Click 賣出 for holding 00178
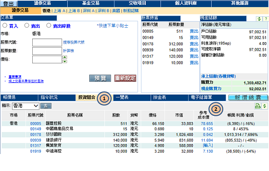This screenshot has height=171, width=269. click(194, 44)
